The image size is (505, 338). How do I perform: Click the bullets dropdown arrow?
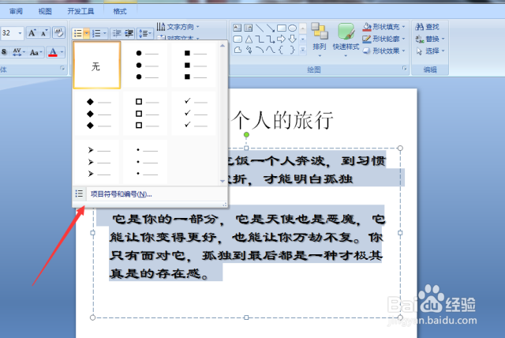(87, 33)
